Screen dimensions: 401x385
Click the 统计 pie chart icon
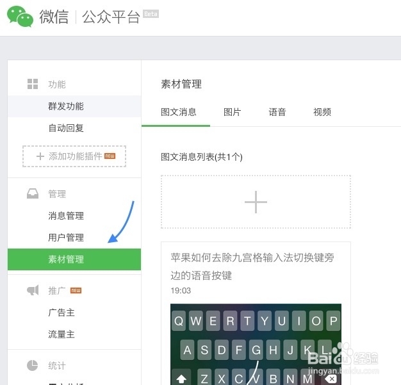[33, 365]
